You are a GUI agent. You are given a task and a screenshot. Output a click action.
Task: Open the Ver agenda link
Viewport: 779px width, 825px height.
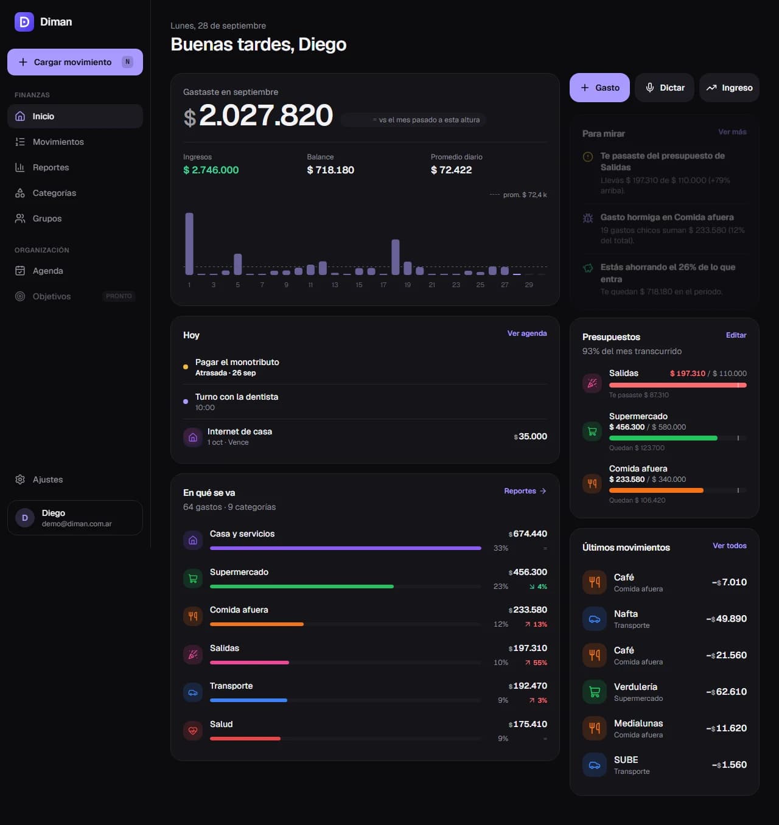point(527,333)
